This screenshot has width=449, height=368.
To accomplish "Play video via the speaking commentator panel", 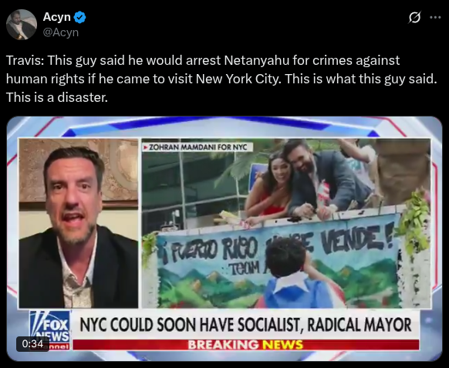I will (78, 223).
